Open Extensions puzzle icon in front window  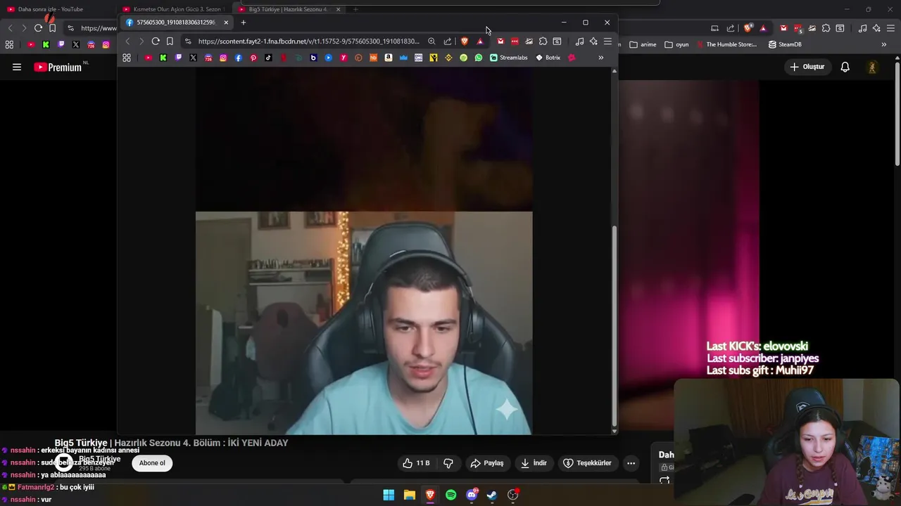pos(543,41)
